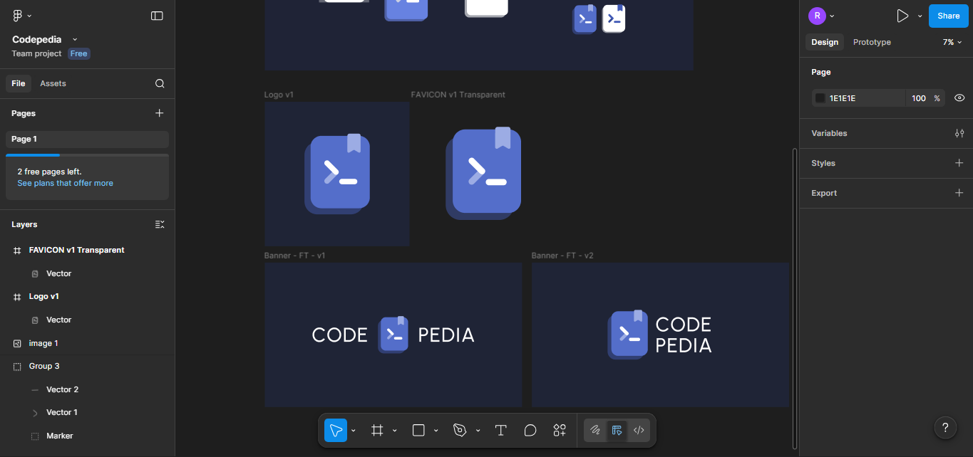Select the Frame tool
The height and width of the screenshot is (457, 973).
[377, 430]
